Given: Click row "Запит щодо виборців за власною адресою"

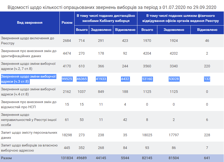Looking at the screenshot, I should (x=29, y=148).
